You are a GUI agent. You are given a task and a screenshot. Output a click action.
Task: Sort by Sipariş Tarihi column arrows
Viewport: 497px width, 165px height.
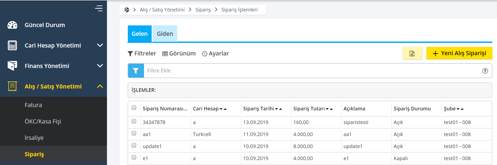pyautogui.click(x=279, y=109)
